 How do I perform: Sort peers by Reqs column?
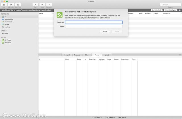click(110, 59)
